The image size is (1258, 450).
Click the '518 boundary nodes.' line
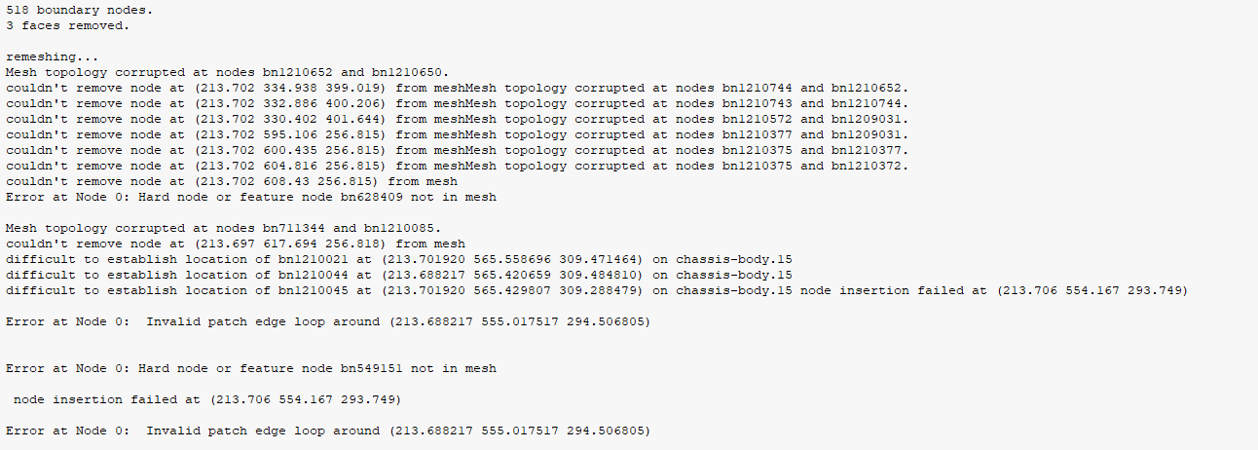pos(79,10)
